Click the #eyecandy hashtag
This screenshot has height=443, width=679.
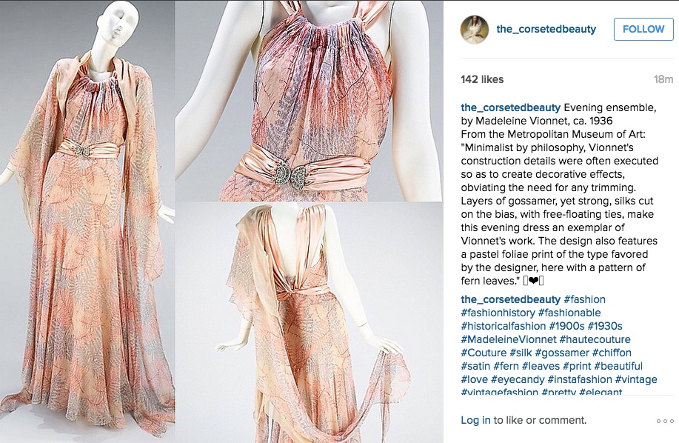click(x=518, y=380)
